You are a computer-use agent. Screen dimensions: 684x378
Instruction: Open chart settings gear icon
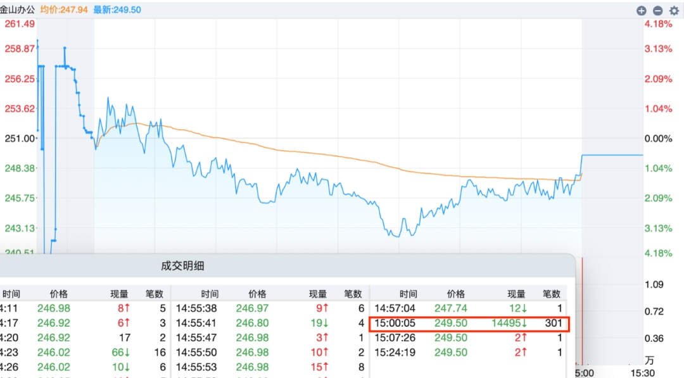coord(674,11)
